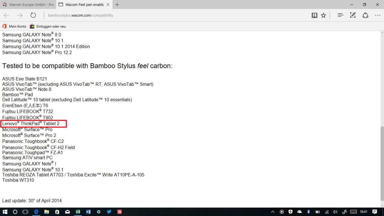Click ASUS Eee Slate B121 entry
This screenshot has height=216, width=384.
pos(25,79)
